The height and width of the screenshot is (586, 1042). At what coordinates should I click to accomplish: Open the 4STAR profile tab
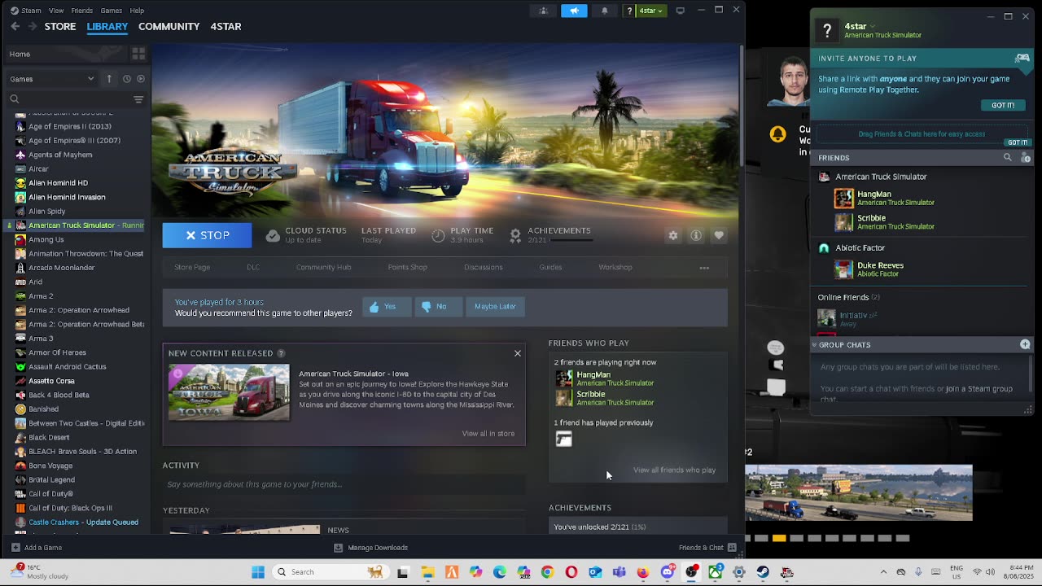point(225,26)
